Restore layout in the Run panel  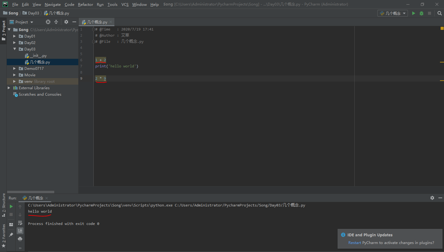click(11, 225)
